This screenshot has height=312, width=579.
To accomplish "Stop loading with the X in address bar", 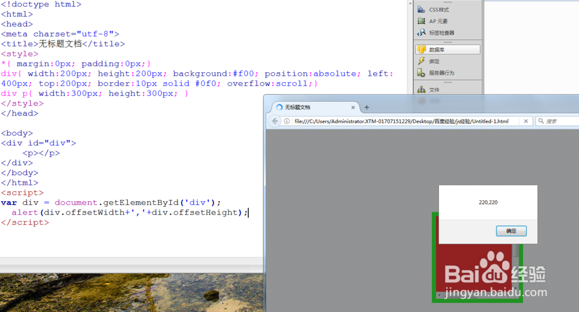I will coord(526,121).
